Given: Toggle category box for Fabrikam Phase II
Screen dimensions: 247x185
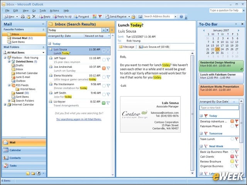Looking at the screenshot, I should pyautogui.click(x=232, y=126).
